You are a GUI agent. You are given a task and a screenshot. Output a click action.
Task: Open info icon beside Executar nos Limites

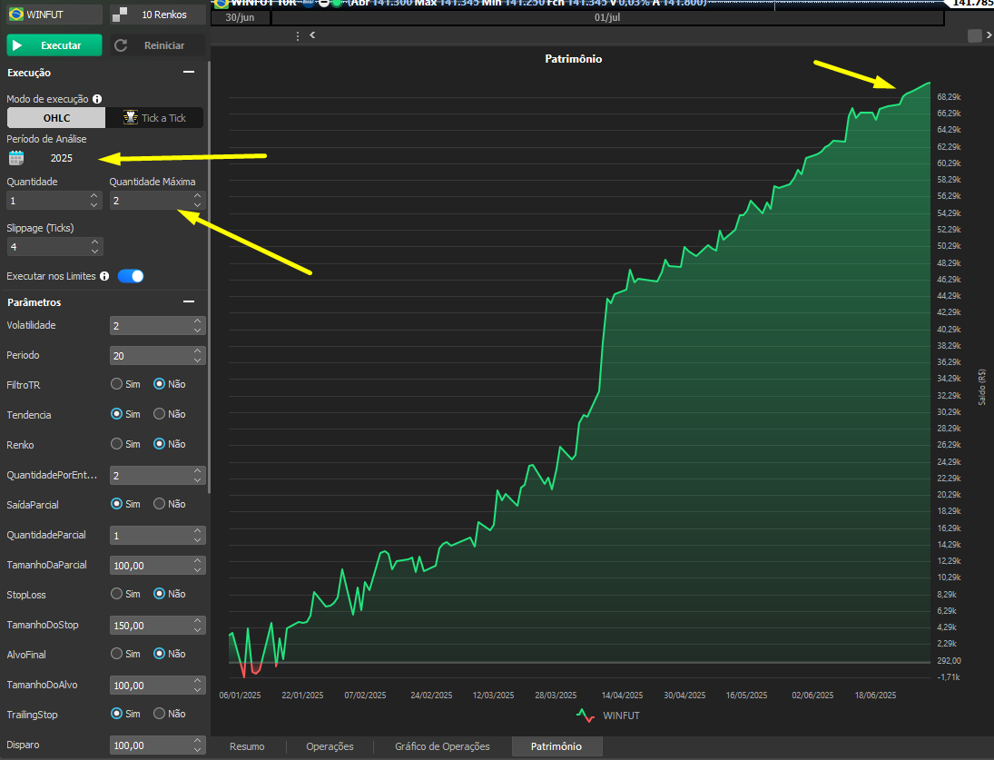[104, 276]
